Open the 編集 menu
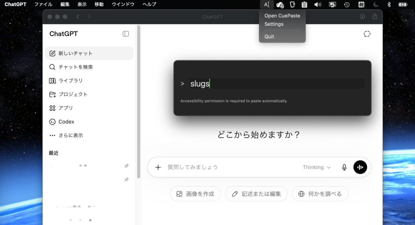The image size is (415, 225). (65, 4)
